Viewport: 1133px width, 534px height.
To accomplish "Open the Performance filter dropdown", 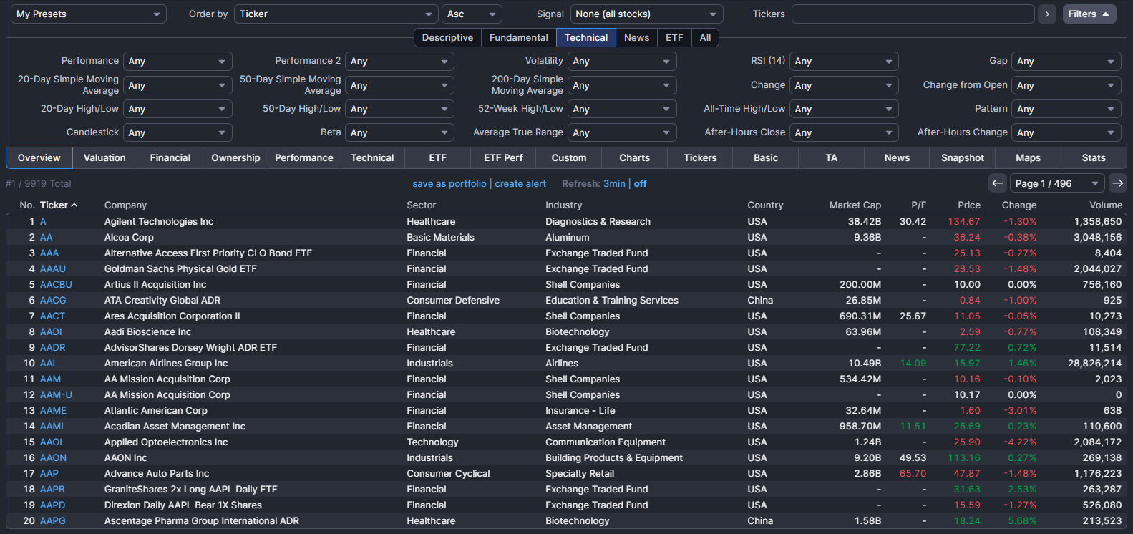I will pyautogui.click(x=178, y=62).
